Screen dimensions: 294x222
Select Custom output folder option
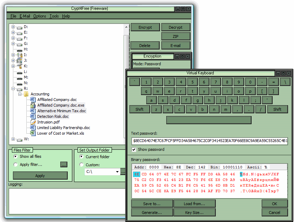coord(81,164)
